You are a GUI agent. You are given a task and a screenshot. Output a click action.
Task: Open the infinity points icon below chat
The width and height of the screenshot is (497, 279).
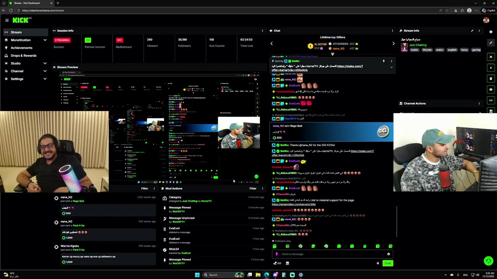tap(277, 263)
